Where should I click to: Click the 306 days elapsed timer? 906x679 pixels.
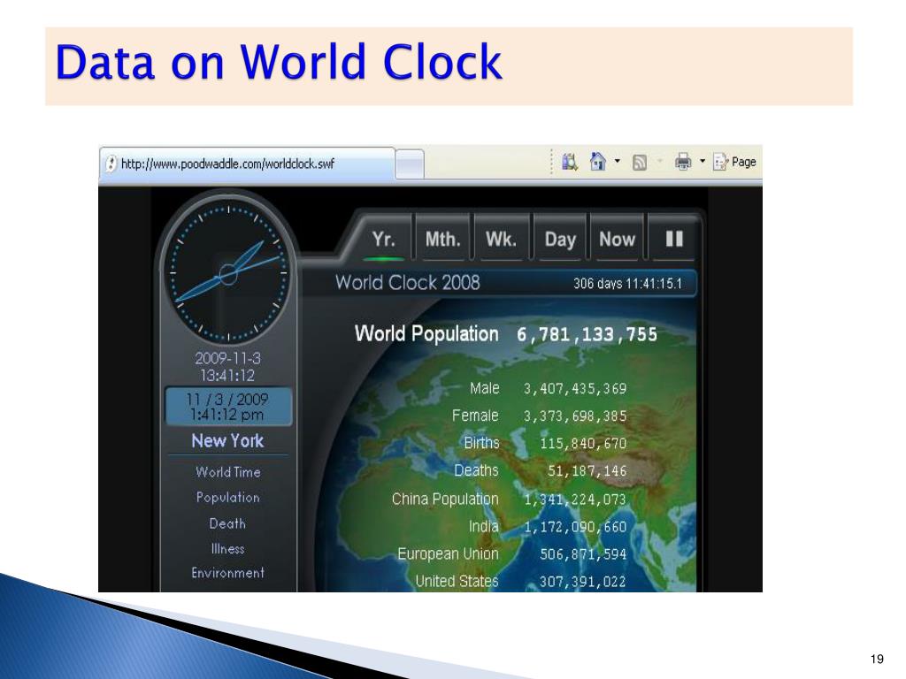click(x=627, y=284)
